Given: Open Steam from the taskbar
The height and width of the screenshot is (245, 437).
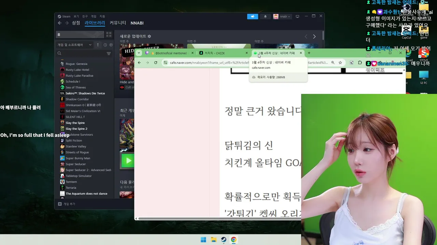Looking at the screenshot, I should 224,240.
